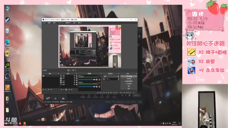228x128 pixels.
Task: Remove the selected source with the minus icon
Action: [x=64, y=90]
